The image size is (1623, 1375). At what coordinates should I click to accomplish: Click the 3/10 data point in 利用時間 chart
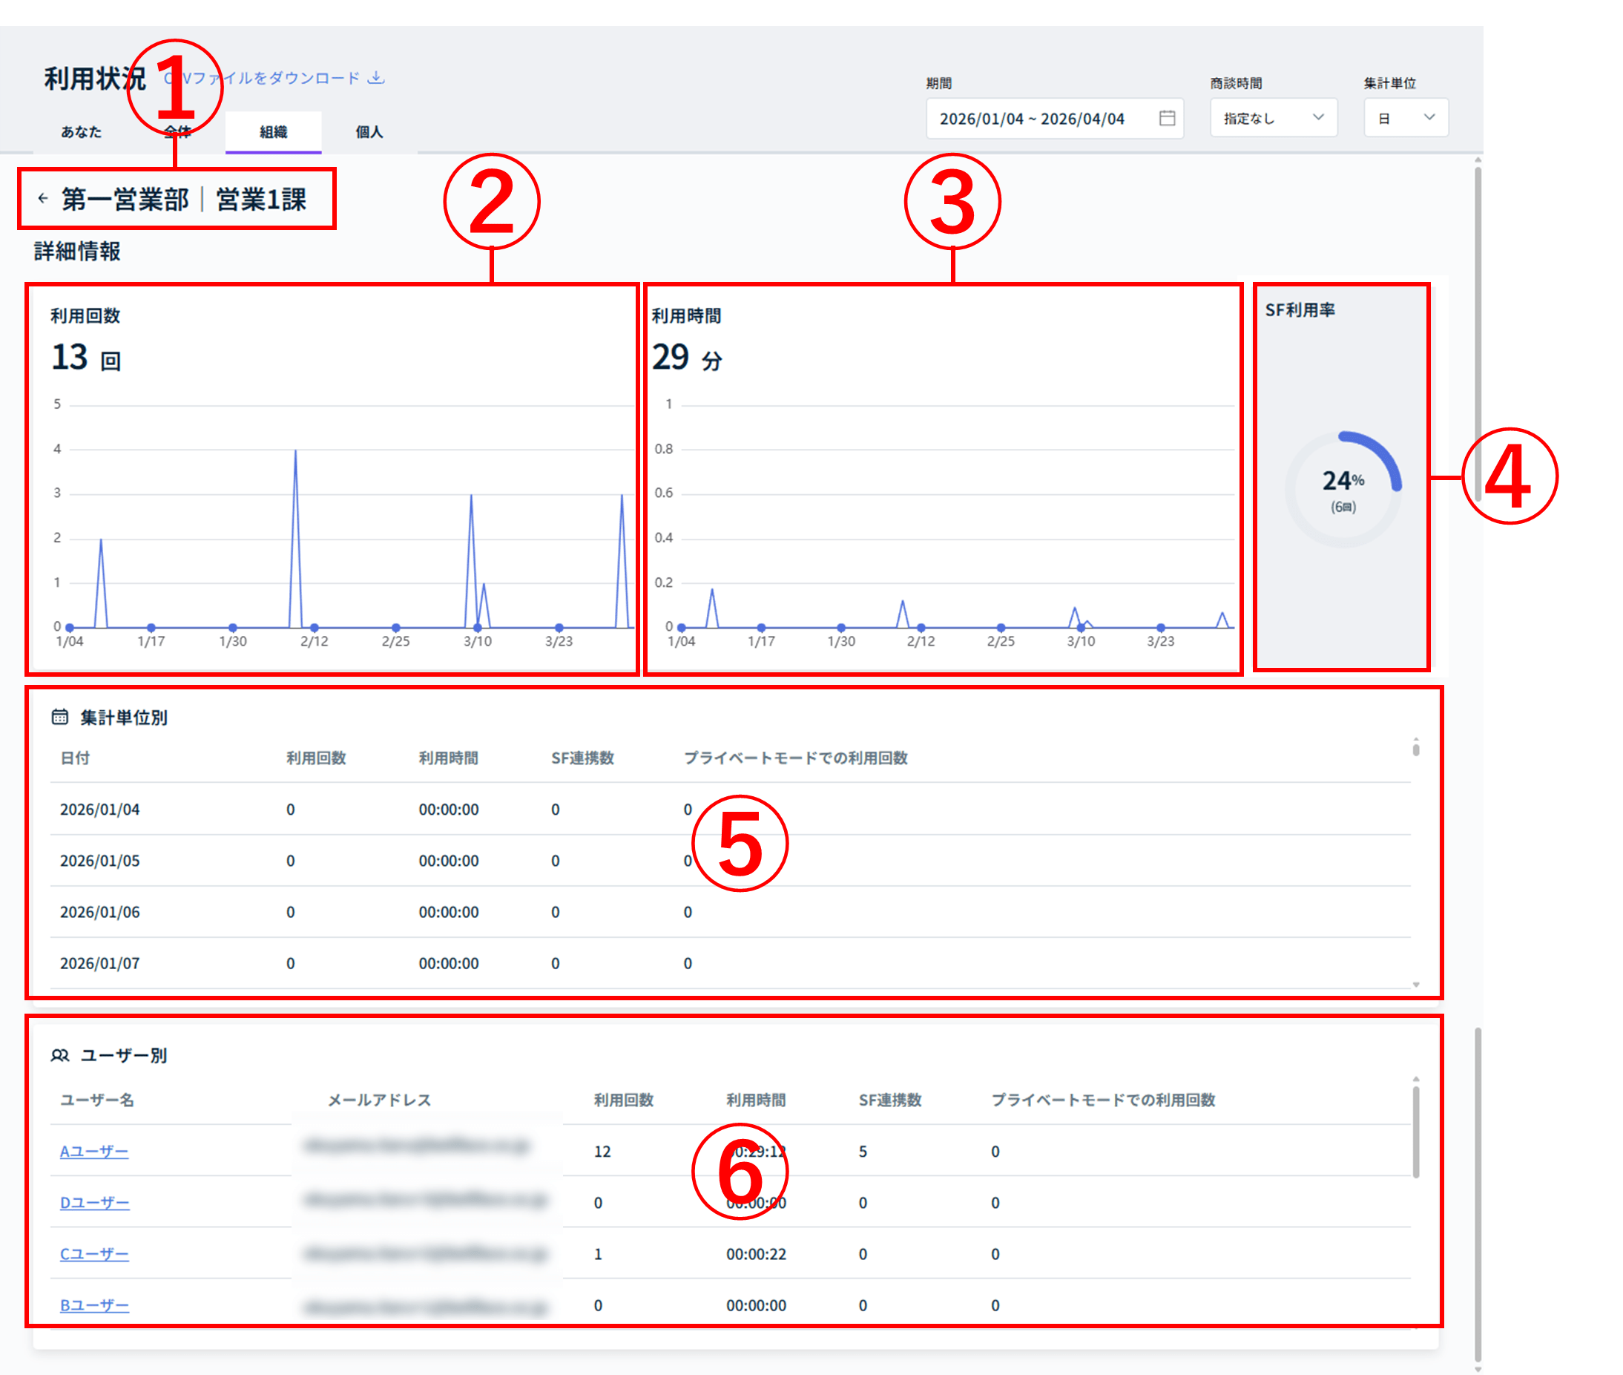click(1081, 628)
